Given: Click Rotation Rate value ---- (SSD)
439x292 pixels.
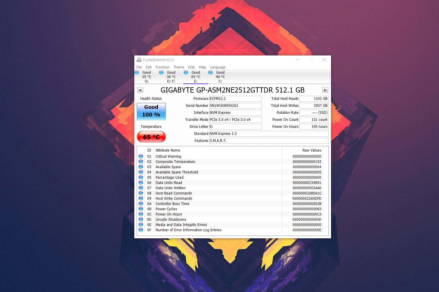Looking at the screenshot, I should coord(314,113).
